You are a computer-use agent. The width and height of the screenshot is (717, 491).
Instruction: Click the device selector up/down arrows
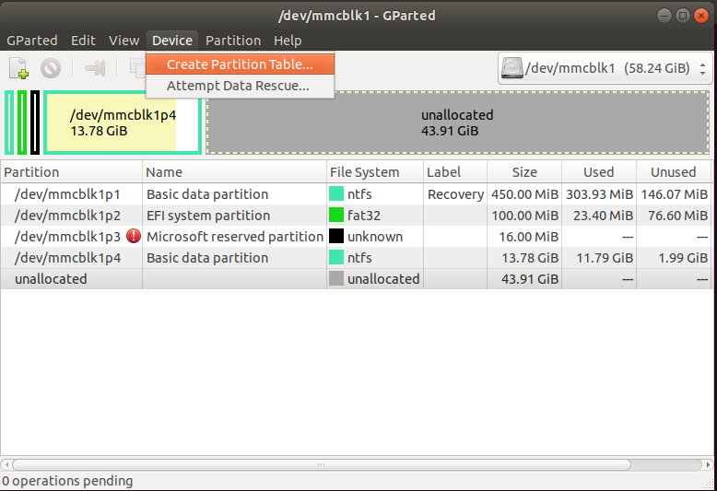point(702,69)
